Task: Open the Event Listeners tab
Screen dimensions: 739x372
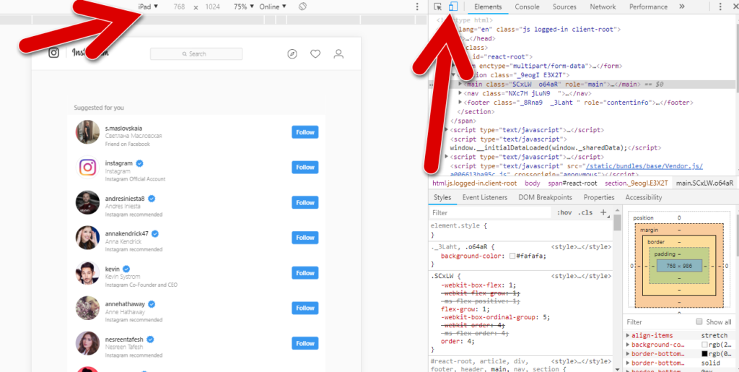Action: tap(484, 197)
